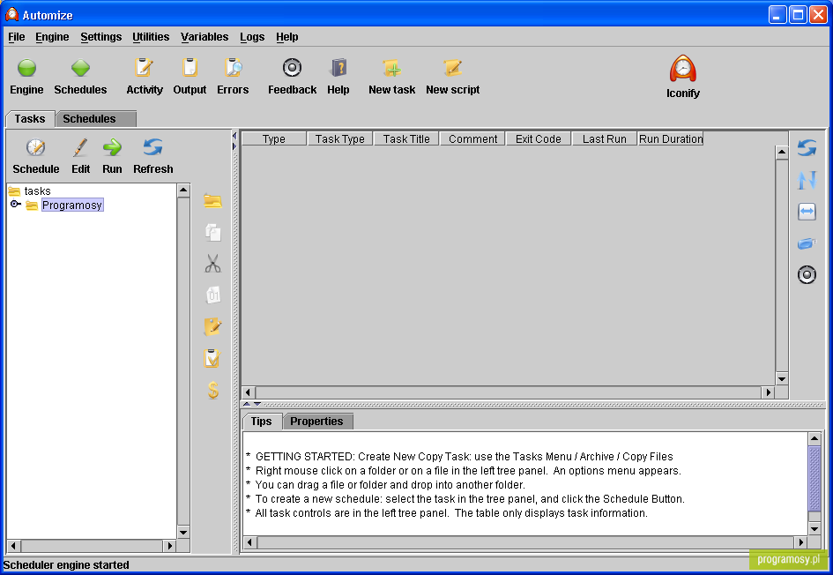Viewport: 833px width, 575px height.
Task: Click the task table horizontal scrollbar right arrow
Action: (768, 392)
